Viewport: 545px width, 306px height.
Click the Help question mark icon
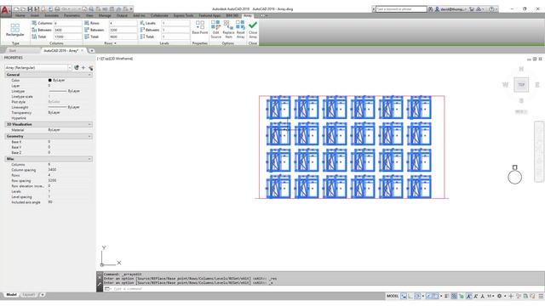491,9
